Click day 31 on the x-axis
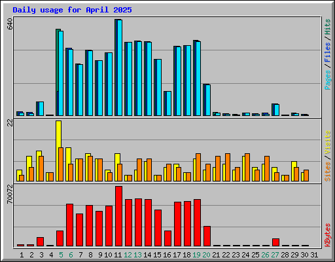Viewport: 335px width, 262px height. coord(314,255)
